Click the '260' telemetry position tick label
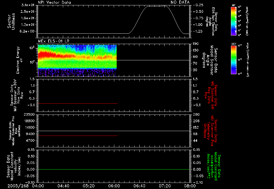This screenshot has width=274, height=189. (196, 115)
